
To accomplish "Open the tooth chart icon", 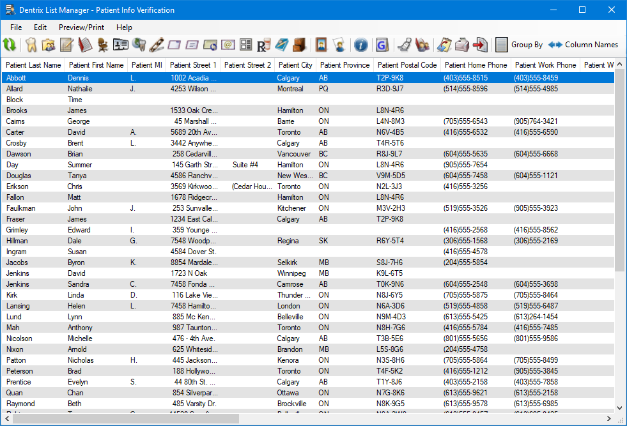I will click(31, 44).
